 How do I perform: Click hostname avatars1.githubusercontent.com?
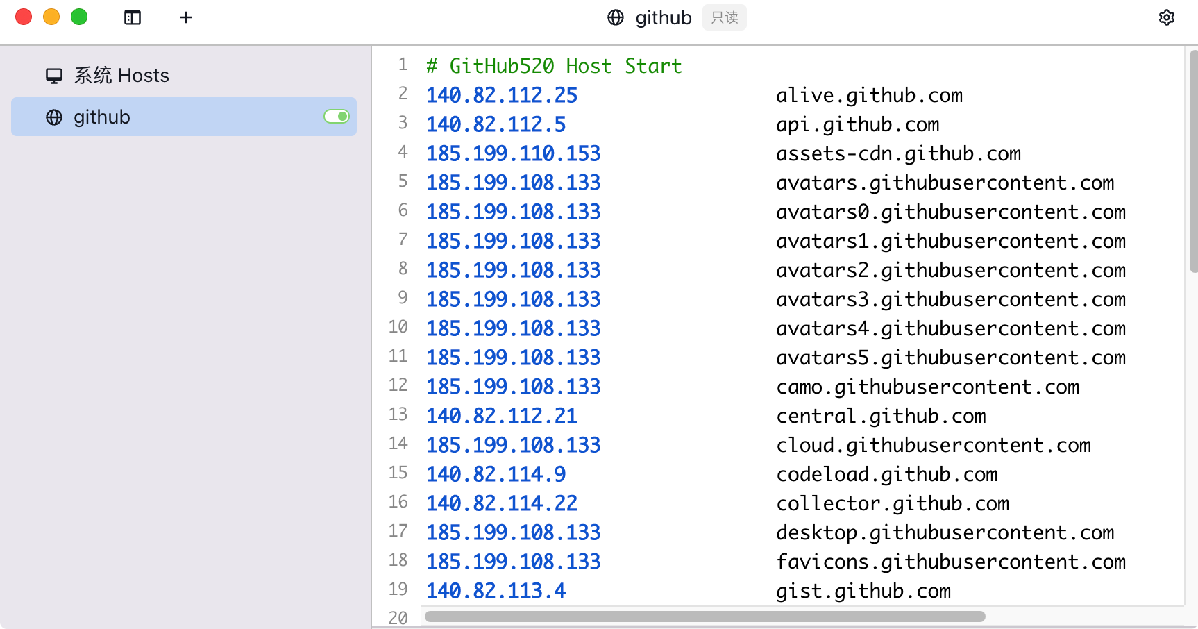[x=951, y=241]
